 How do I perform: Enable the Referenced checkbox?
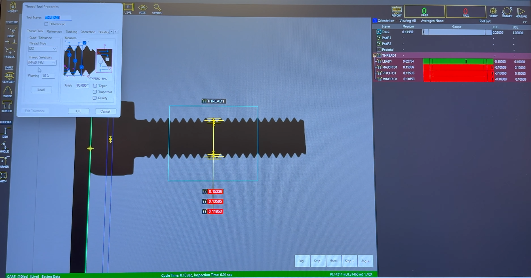46,24
